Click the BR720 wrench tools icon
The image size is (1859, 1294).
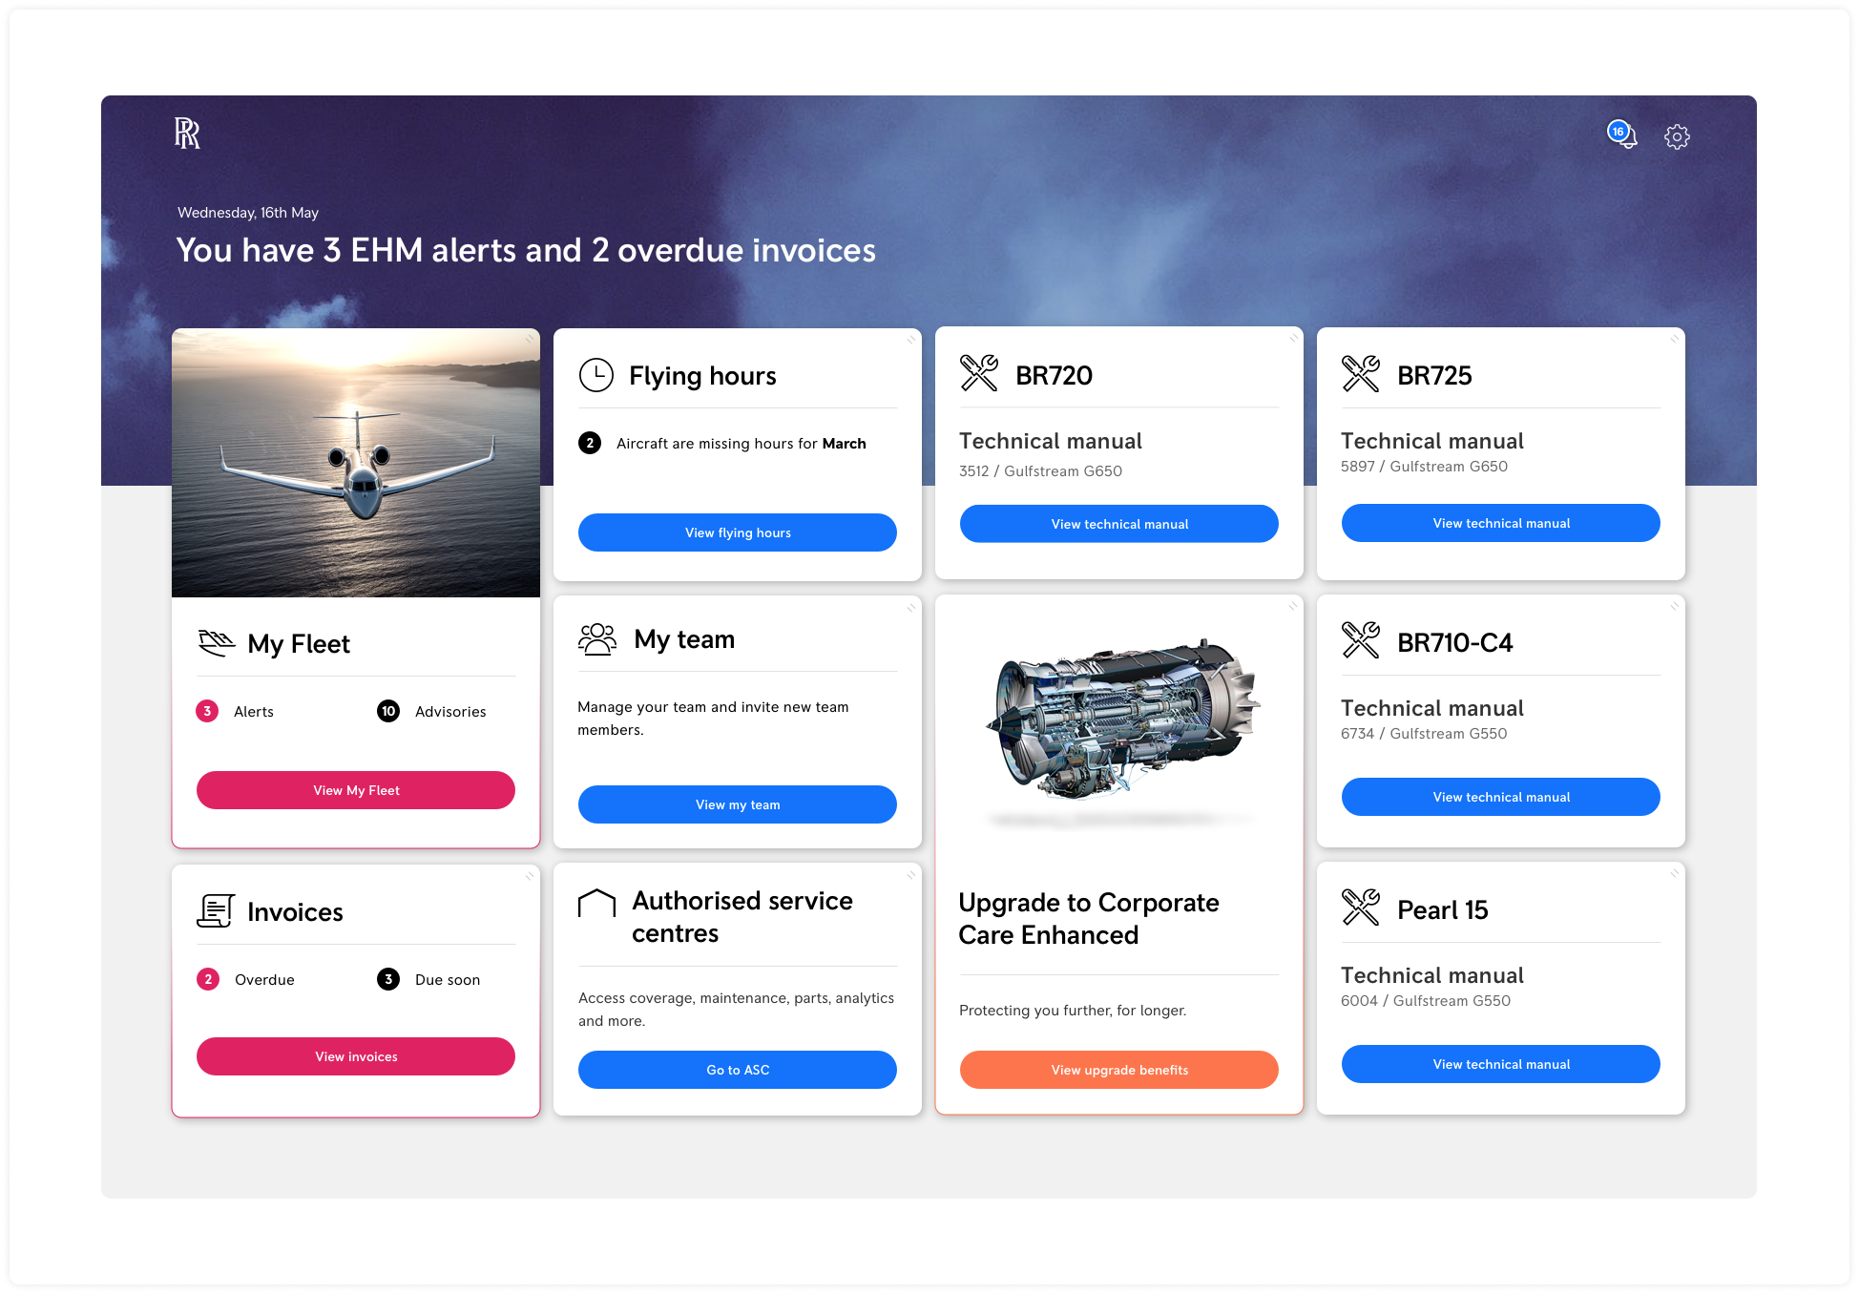pyautogui.click(x=979, y=374)
